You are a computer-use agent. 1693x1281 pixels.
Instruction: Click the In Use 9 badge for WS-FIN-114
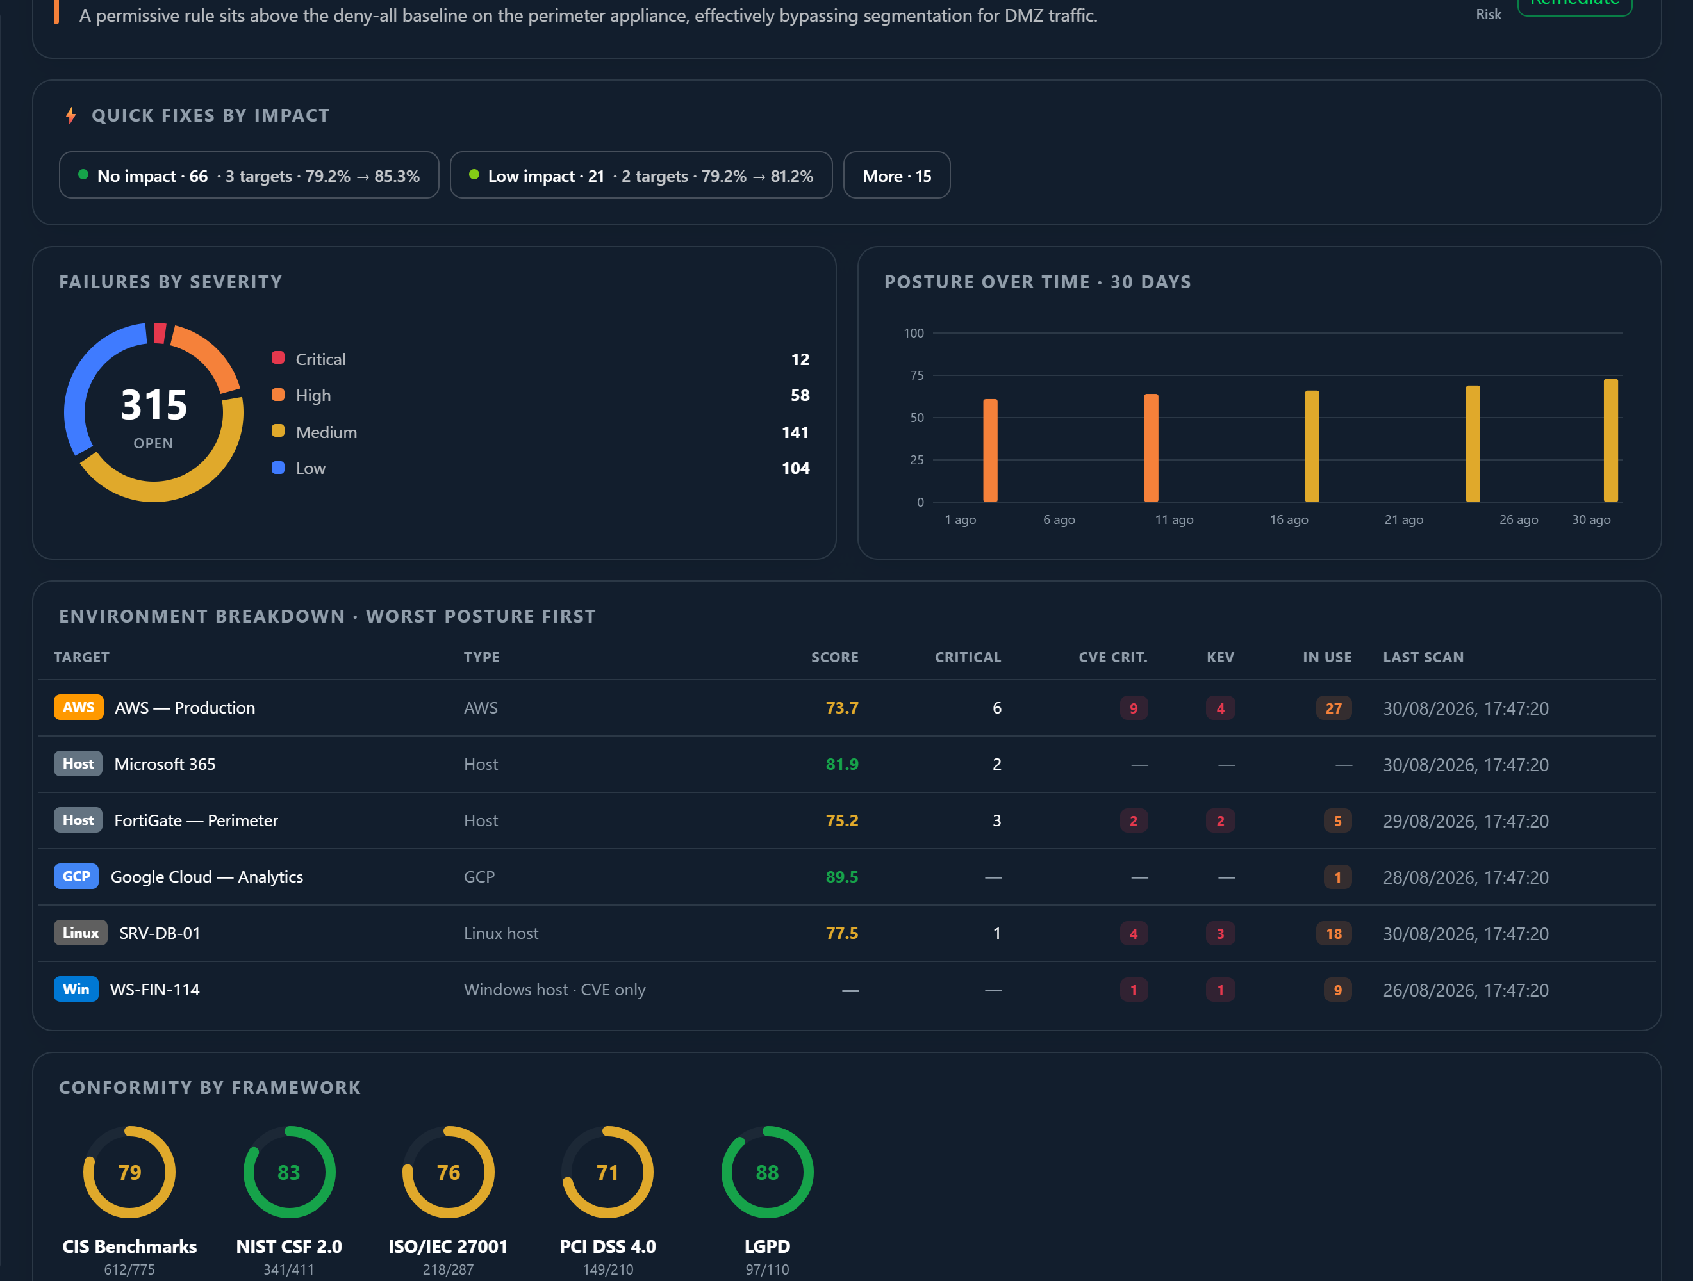[1338, 990]
